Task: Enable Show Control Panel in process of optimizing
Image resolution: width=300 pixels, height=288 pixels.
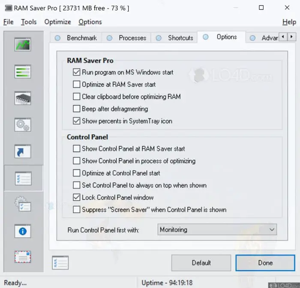Action: point(76,161)
